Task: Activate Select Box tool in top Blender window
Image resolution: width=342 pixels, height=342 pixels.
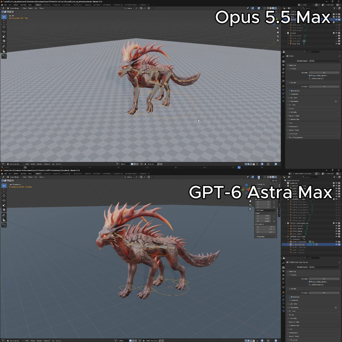Action: pyautogui.click(x=4, y=16)
